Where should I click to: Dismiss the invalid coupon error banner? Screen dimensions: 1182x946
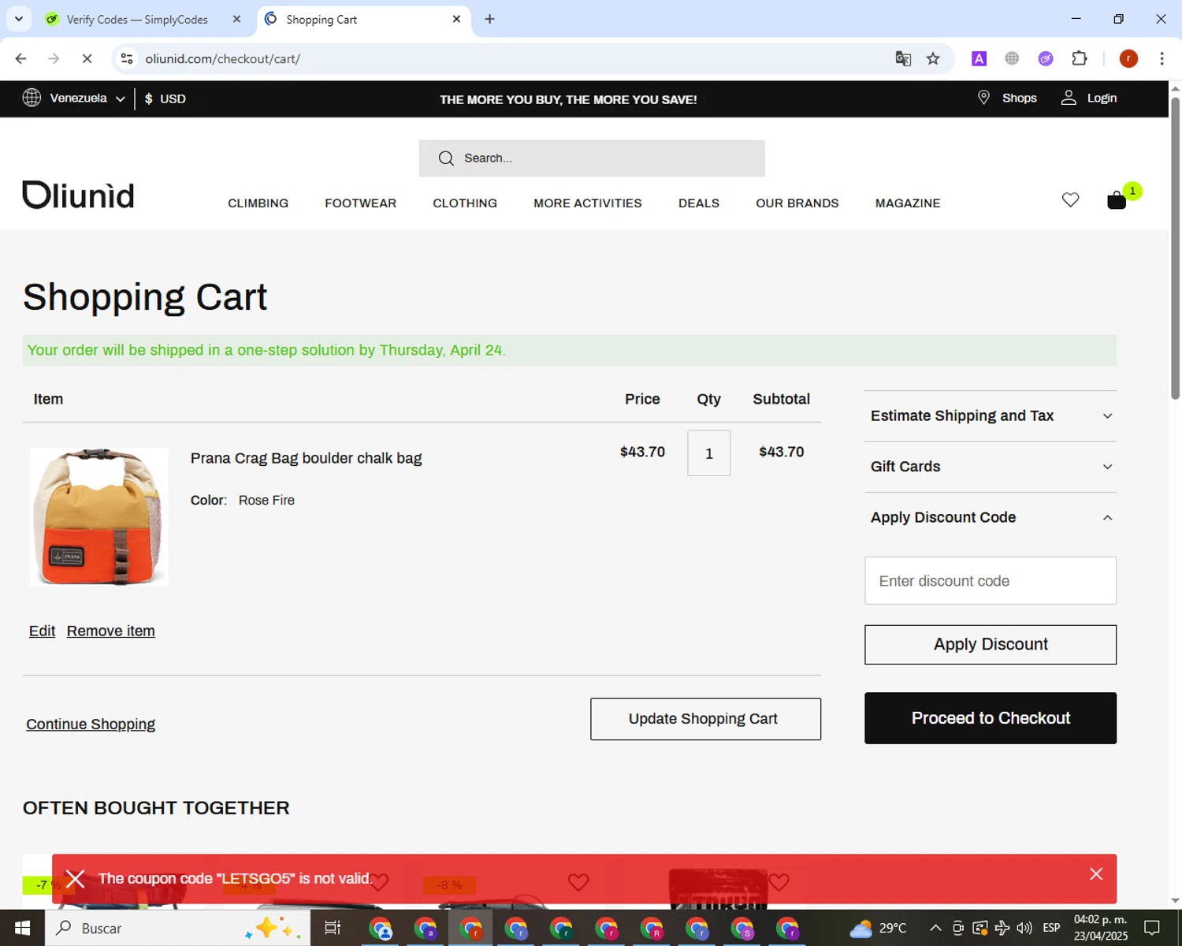click(1096, 874)
